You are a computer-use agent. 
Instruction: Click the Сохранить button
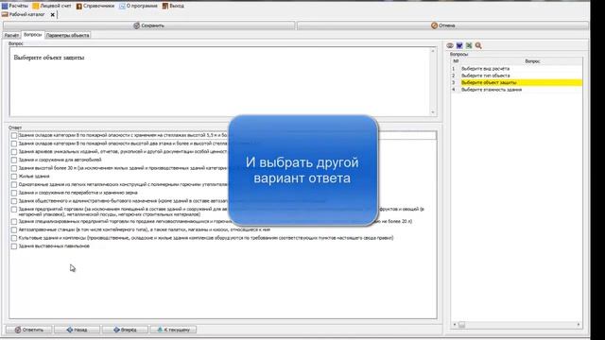149,25
